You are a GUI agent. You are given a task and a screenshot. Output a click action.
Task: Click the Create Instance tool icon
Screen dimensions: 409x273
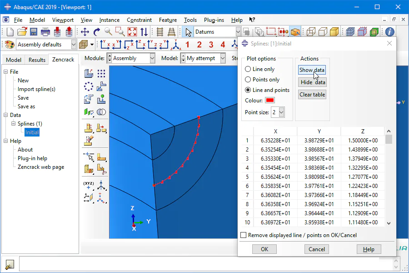[x=89, y=73]
